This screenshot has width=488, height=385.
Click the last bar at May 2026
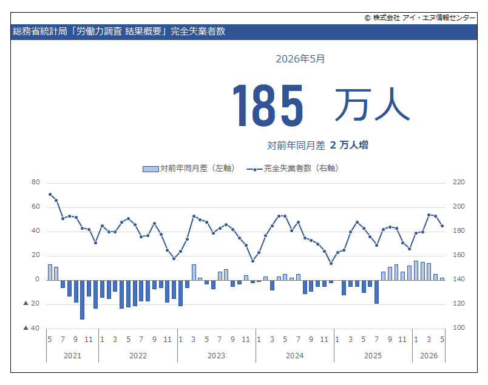442,280
